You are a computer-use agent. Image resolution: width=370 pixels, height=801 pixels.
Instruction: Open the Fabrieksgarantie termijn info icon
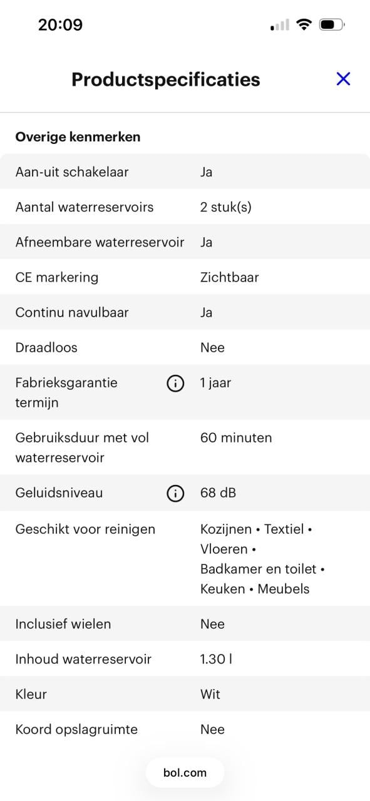(x=175, y=384)
